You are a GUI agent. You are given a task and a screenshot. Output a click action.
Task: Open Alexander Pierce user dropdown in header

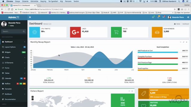click(x=176, y=17)
